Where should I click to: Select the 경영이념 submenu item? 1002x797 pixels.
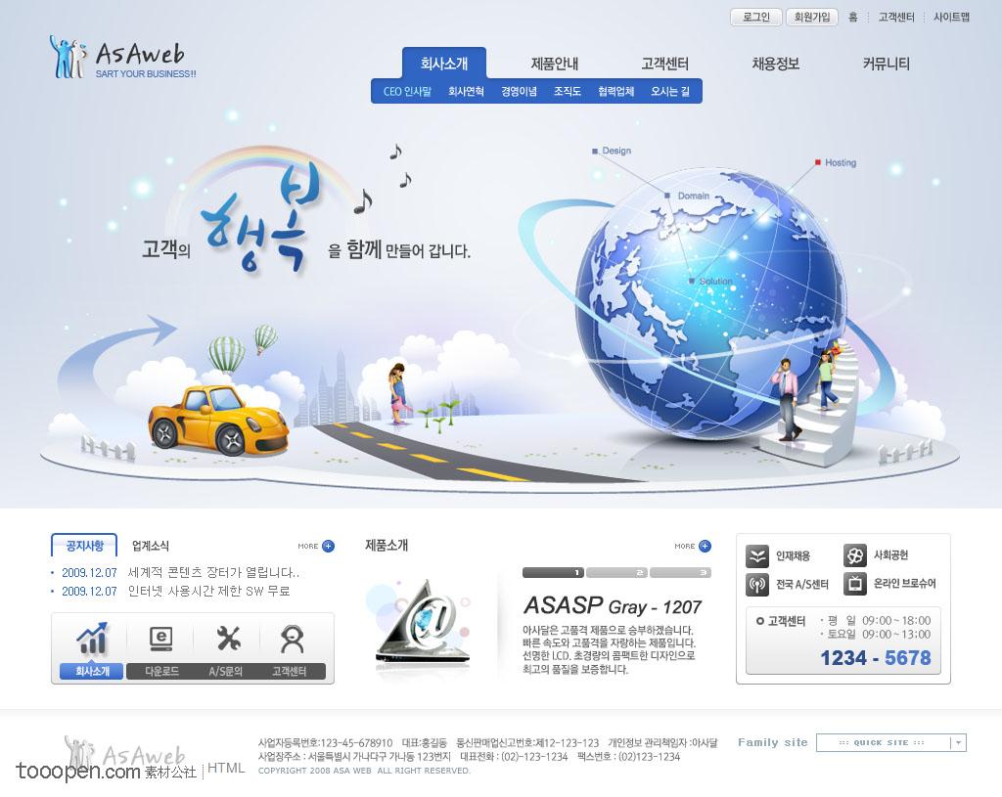coord(519,91)
